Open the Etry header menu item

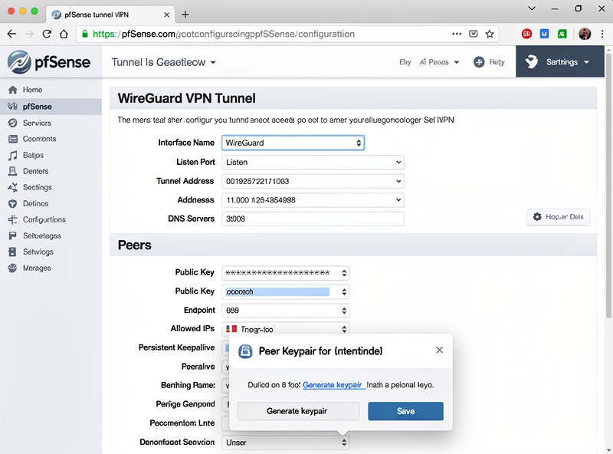[405, 62]
